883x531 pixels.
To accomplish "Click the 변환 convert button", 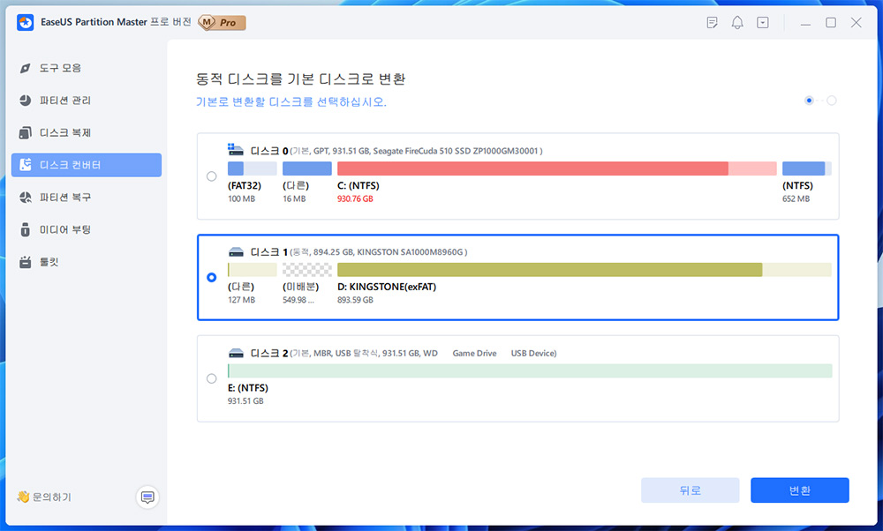I will [x=800, y=490].
